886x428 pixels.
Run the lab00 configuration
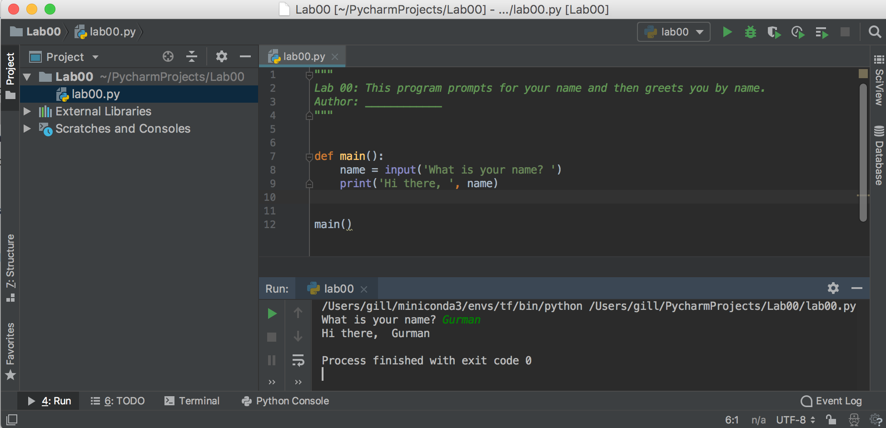727,32
